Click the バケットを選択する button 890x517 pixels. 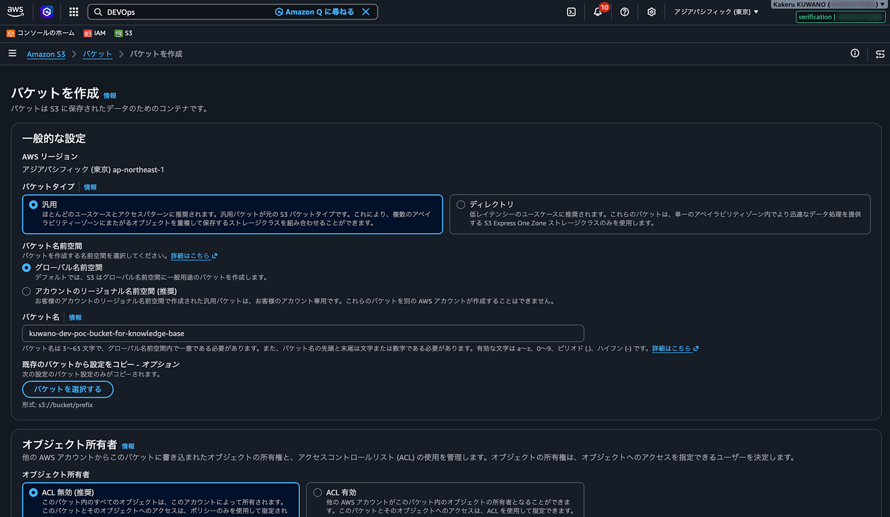coord(68,389)
